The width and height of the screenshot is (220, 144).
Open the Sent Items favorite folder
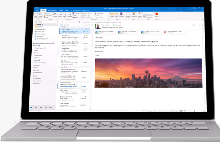[41, 27]
